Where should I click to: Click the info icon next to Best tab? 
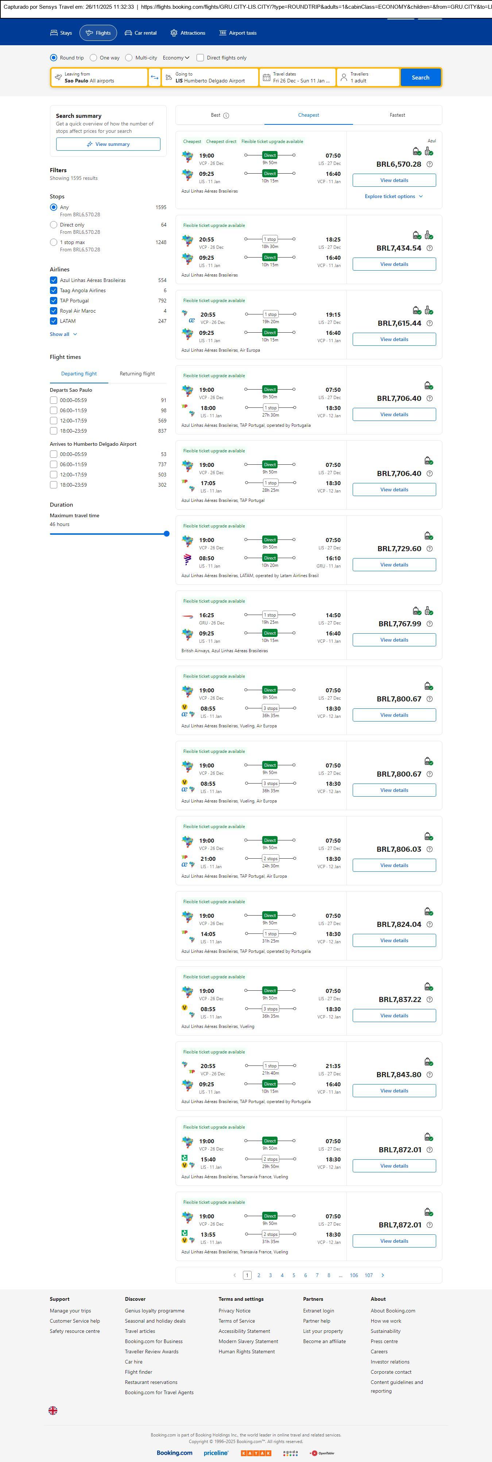(226, 115)
